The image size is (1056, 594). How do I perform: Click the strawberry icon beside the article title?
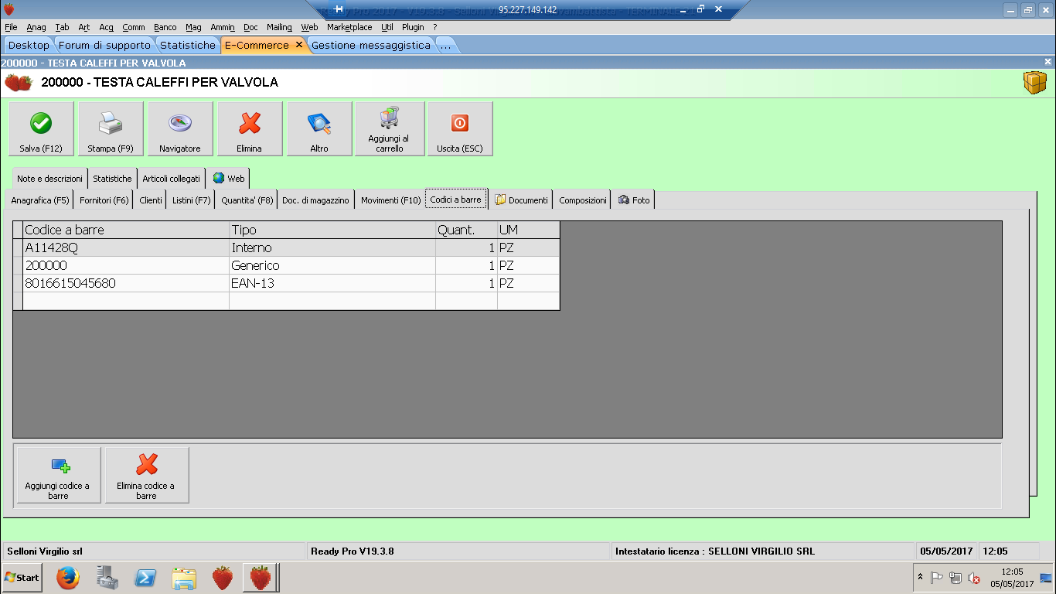click(19, 82)
